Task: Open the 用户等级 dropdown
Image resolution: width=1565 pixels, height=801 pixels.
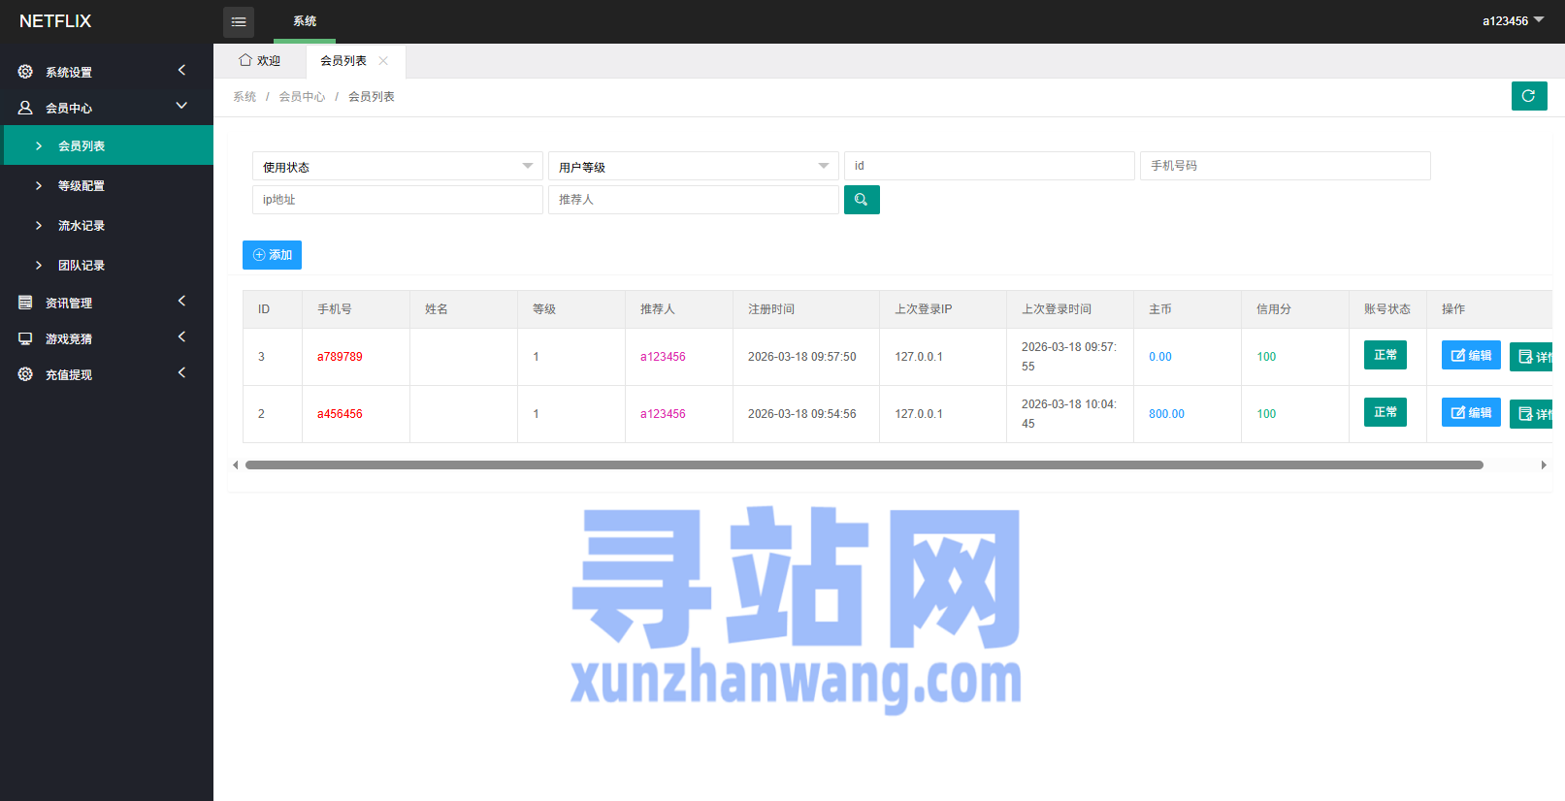Action: [x=693, y=167]
